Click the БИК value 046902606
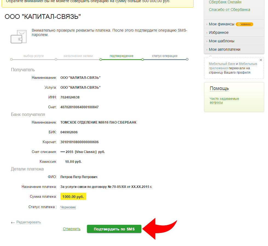This screenshot has width=268, height=246. (69, 132)
